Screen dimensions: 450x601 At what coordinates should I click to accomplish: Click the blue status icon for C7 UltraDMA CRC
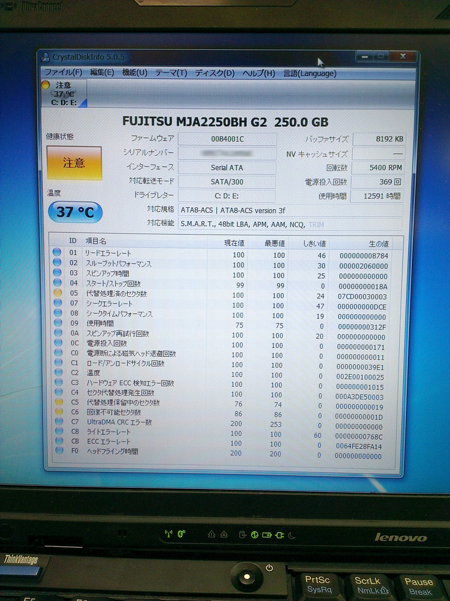tap(59, 421)
